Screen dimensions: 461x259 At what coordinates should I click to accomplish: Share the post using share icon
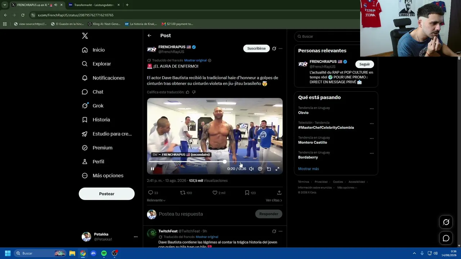pyautogui.click(x=279, y=193)
